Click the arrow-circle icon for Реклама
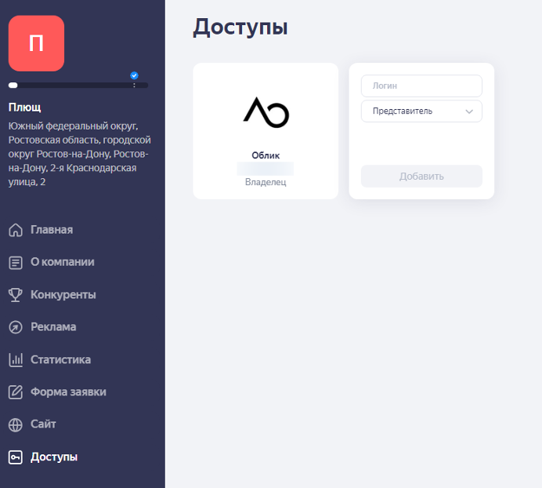 (x=15, y=327)
